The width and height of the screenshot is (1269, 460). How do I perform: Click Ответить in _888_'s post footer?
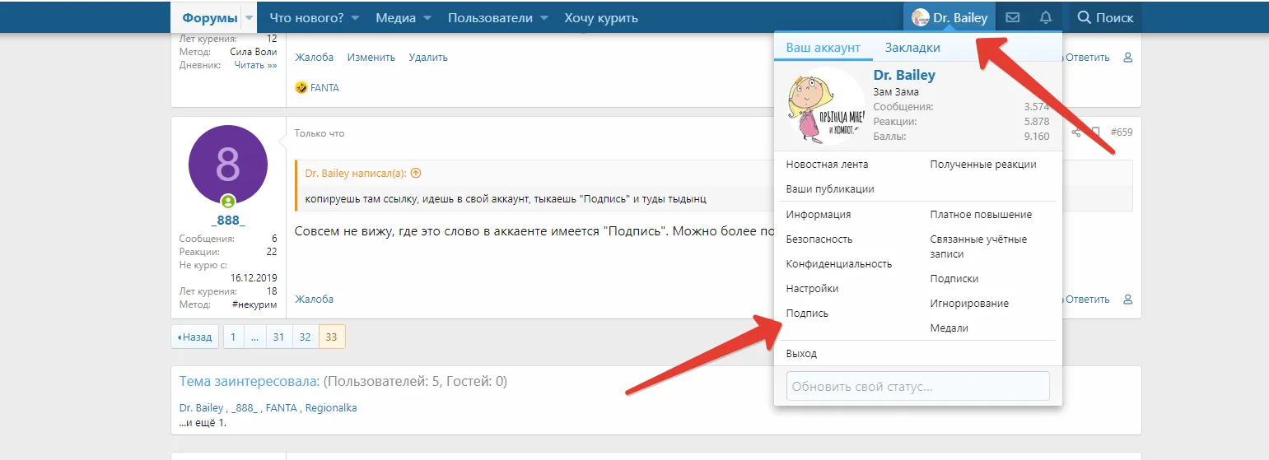(x=1086, y=300)
